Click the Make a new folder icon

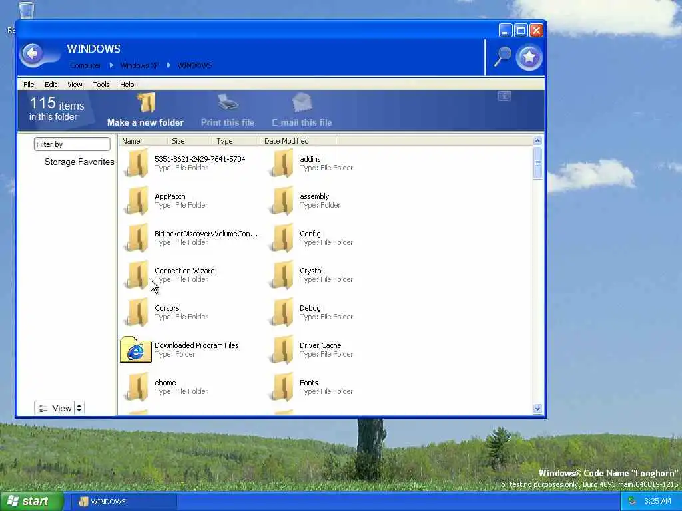pos(145,103)
